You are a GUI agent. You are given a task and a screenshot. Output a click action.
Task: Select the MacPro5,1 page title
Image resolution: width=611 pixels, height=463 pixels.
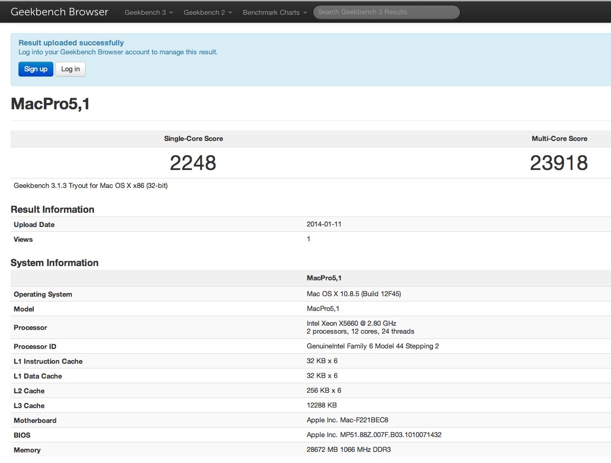coord(50,104)
